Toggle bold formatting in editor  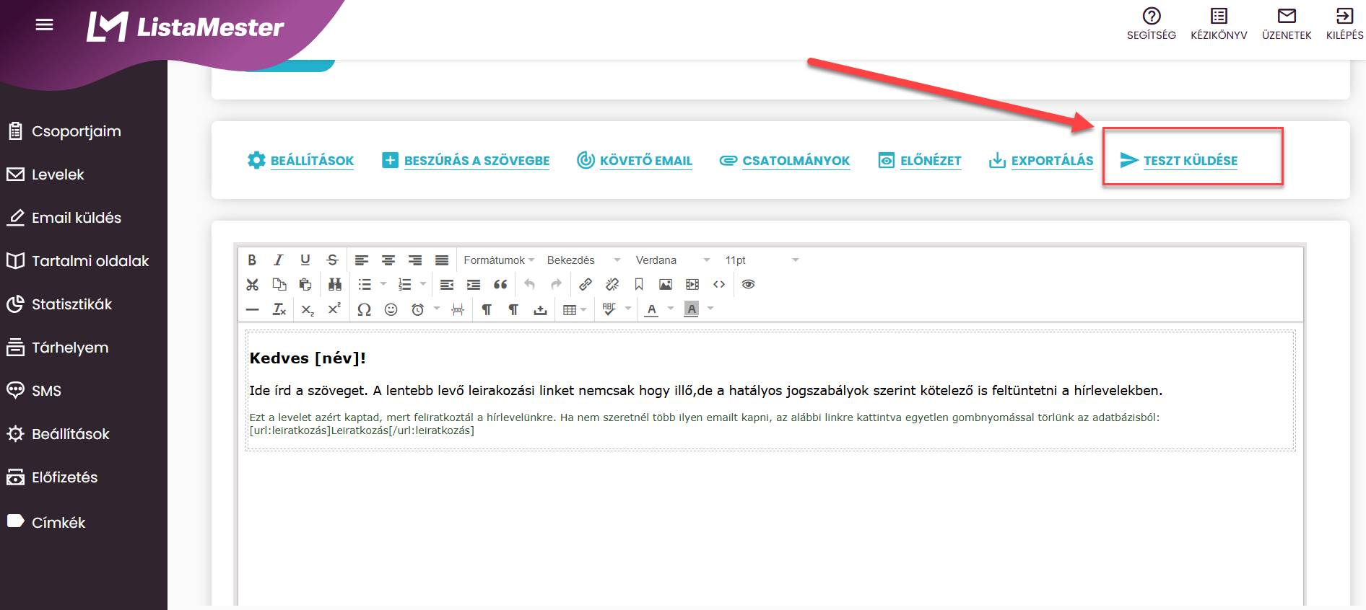coord(252,260)
